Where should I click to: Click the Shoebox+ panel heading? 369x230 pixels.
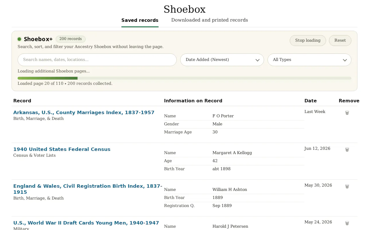38,39
